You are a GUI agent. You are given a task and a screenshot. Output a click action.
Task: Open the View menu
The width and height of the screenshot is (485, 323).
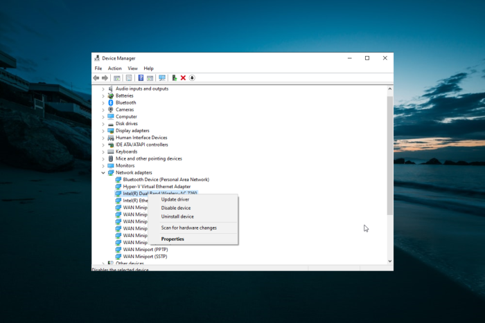point(132,68)
